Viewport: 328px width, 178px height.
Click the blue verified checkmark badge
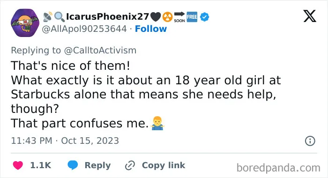tap(204, 17)
